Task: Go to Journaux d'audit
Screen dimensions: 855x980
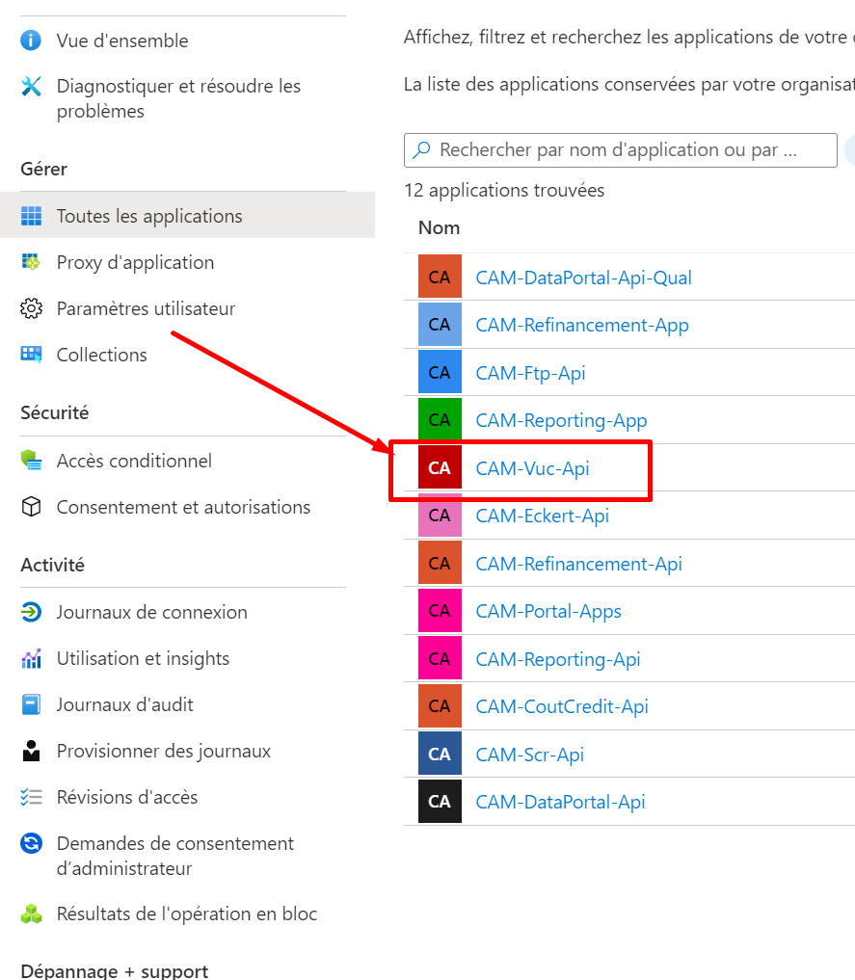Action: click(124, 704)
